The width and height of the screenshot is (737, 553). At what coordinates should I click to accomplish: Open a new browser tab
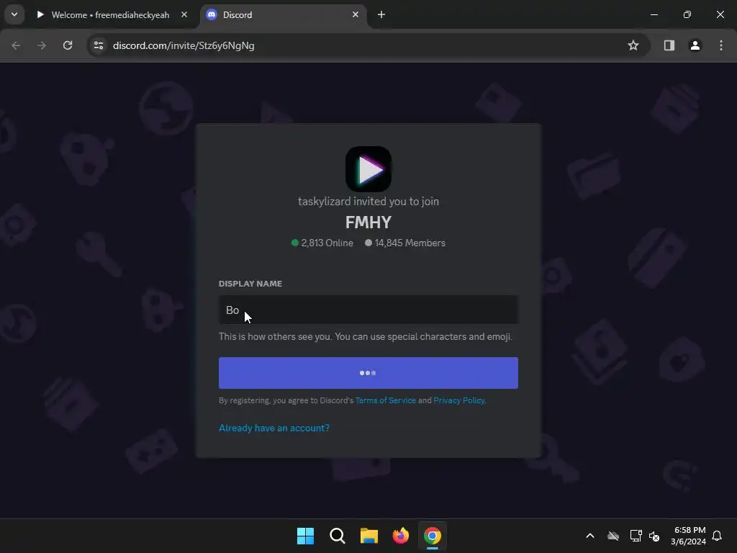coord(381,14)
